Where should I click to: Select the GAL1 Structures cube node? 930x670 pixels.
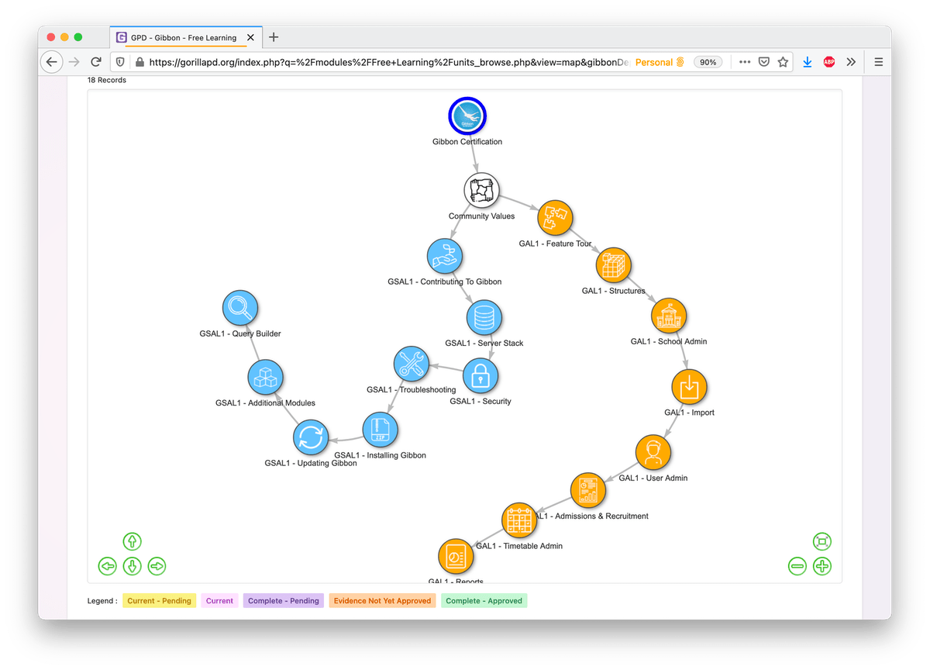pos(614,266)
